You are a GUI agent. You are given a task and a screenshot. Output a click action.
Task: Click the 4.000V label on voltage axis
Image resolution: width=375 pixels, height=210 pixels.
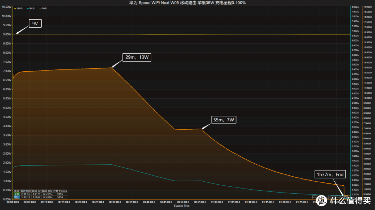pos(7,126)
